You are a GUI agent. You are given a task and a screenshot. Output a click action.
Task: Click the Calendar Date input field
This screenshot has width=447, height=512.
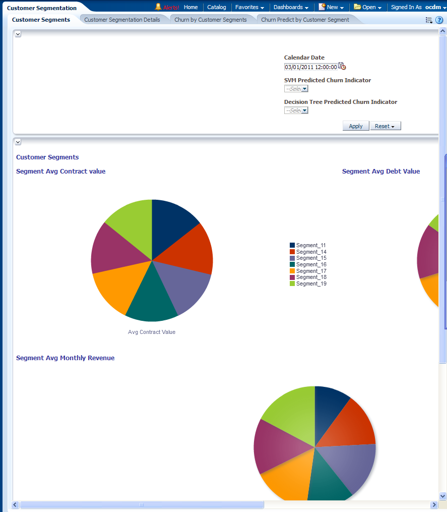pyautogui.click(x=310, y=67)
